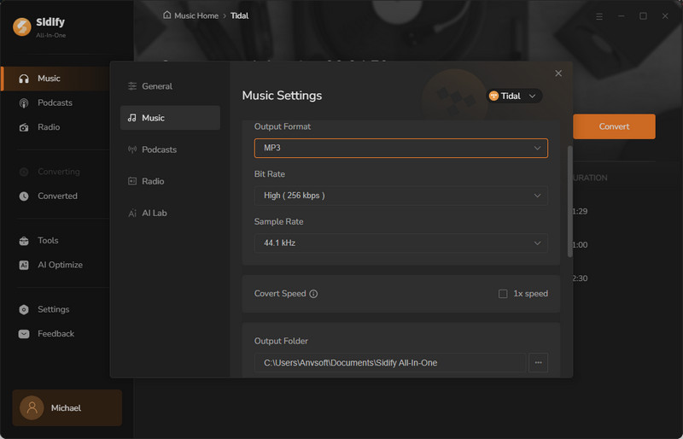
Task: Click the Tools toolbox icon
Action: pyautogui.click(x=24, y=241)
